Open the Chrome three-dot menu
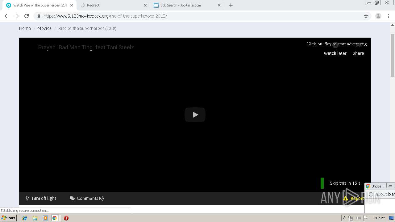The image size is (395, 222). tap(389, 16)
